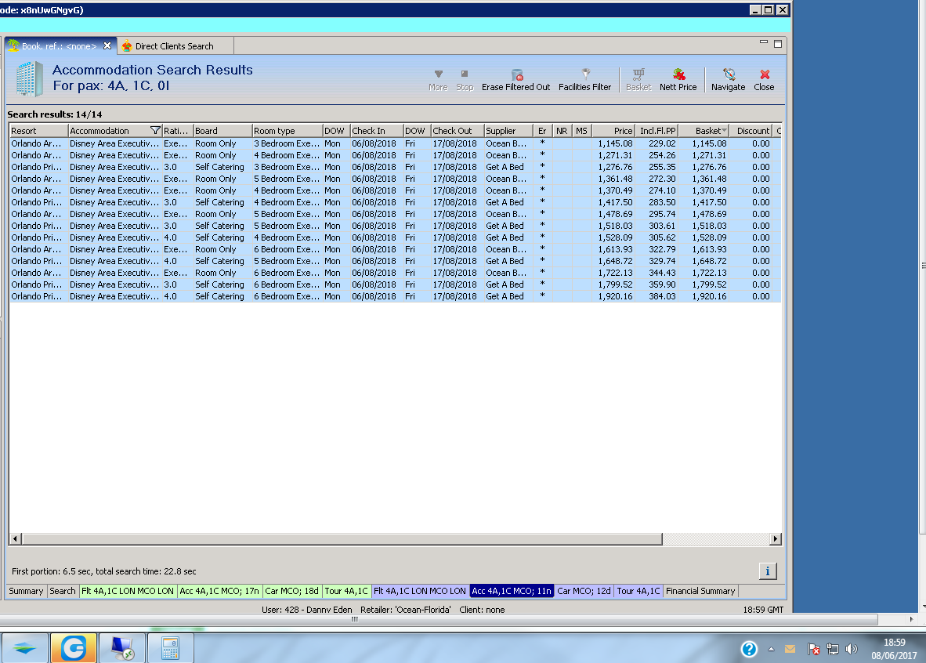Open the calculator from the taskbar
The image size is (926, 663).
click(170, 648)
